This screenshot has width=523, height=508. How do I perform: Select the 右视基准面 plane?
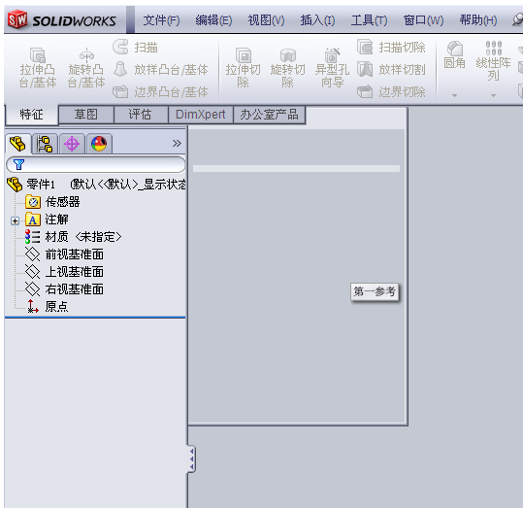64,288
